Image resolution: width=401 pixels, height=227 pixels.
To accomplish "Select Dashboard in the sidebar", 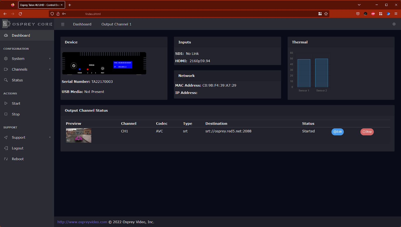I will pyautogui.click(x=27, y=35).
